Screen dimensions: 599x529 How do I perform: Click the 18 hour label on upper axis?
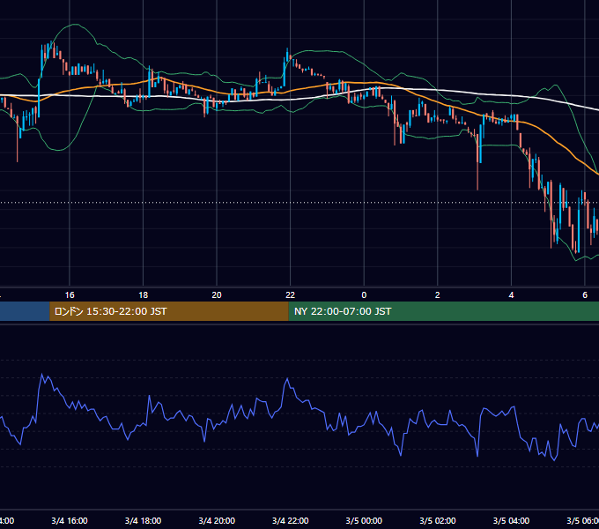144,295
